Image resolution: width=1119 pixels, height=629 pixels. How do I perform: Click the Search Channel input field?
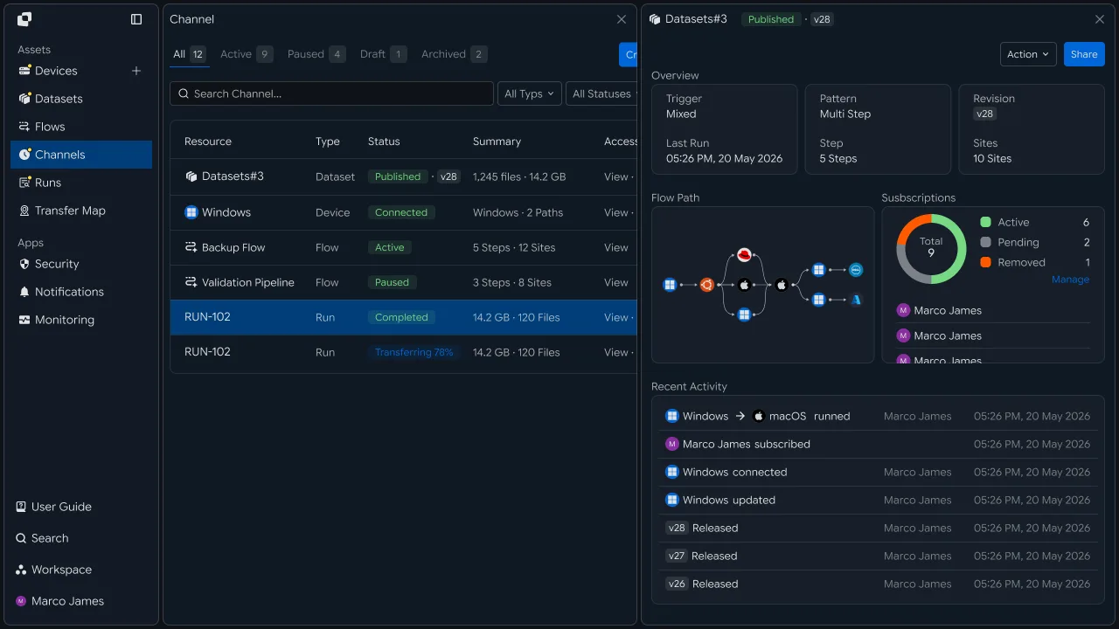(331, 93)
